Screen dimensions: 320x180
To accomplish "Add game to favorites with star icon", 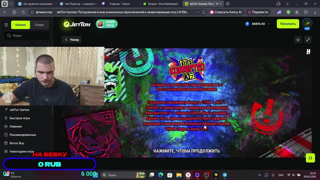I will click(298, 39).
